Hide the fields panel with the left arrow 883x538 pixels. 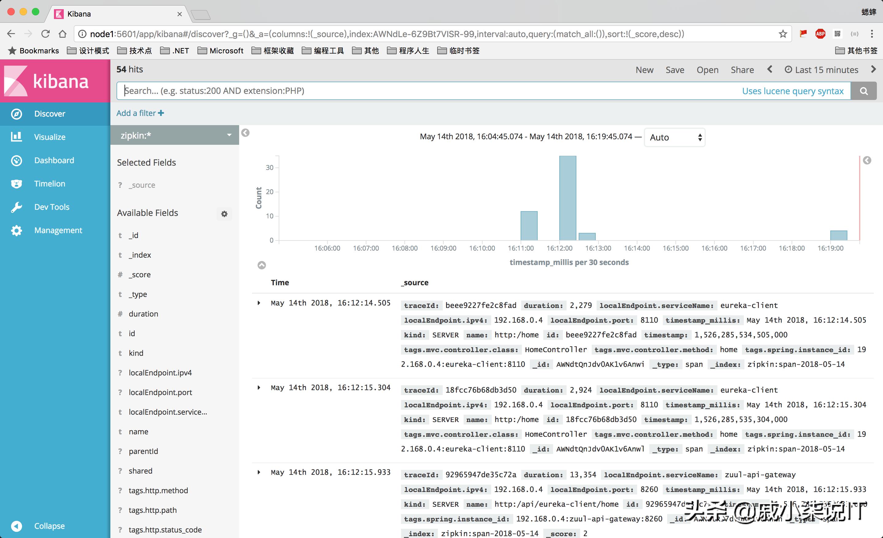point(246,133)
